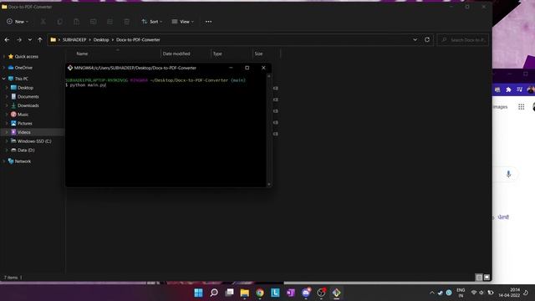Click the Share icon in Explorer toolbar
The image size is (535, 301).
(x=110, y=22)
